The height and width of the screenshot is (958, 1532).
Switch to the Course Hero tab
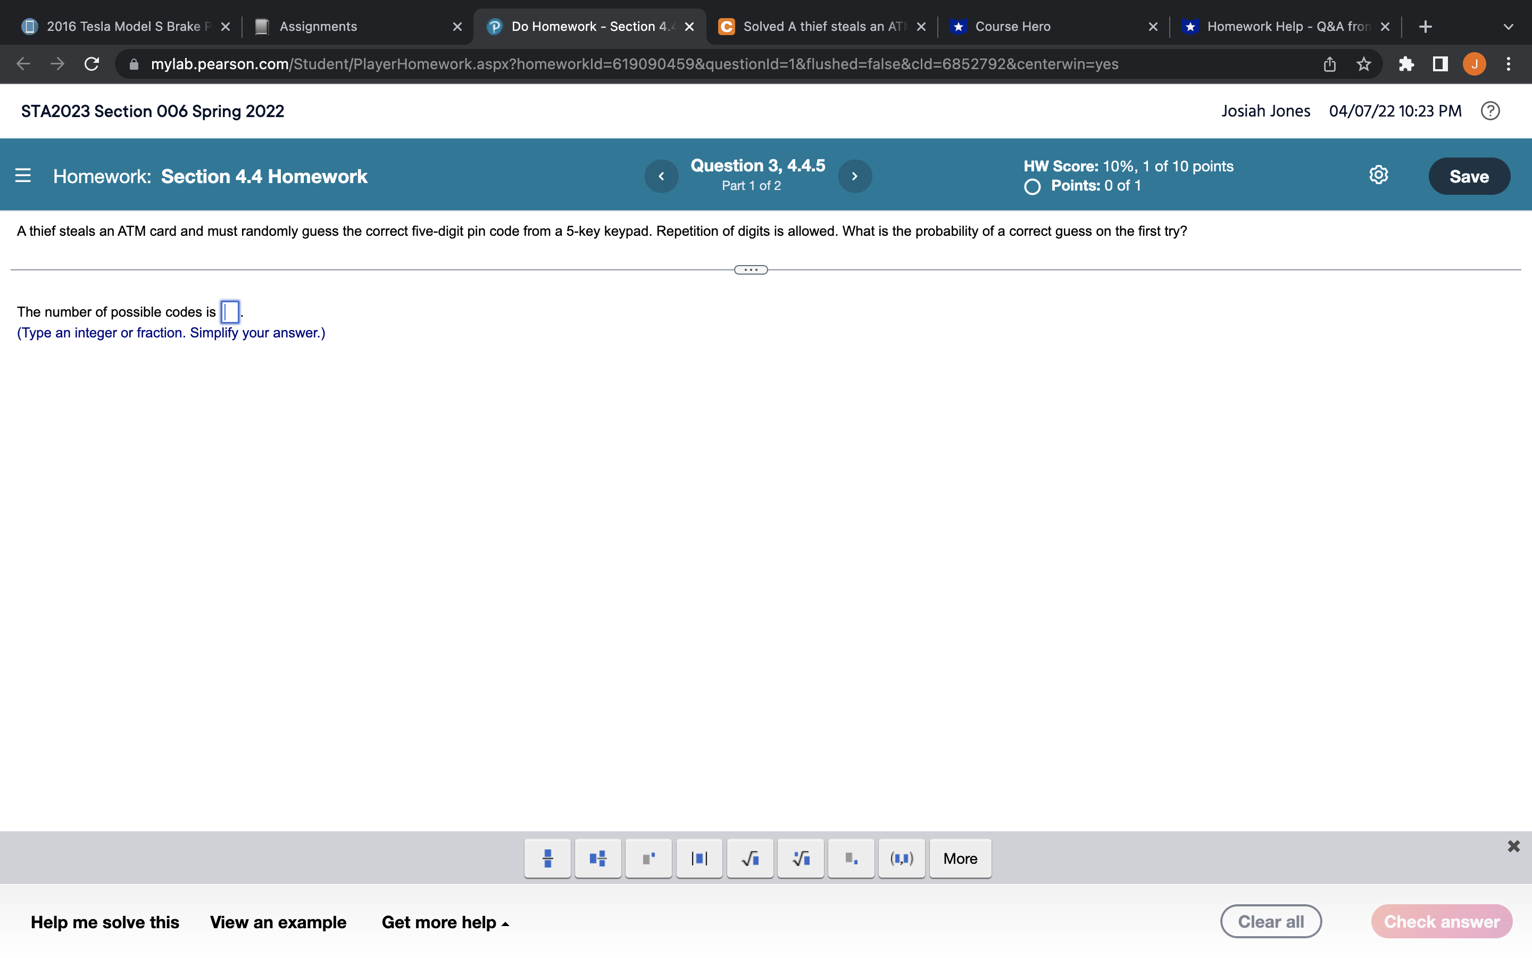coord(1012,27)
